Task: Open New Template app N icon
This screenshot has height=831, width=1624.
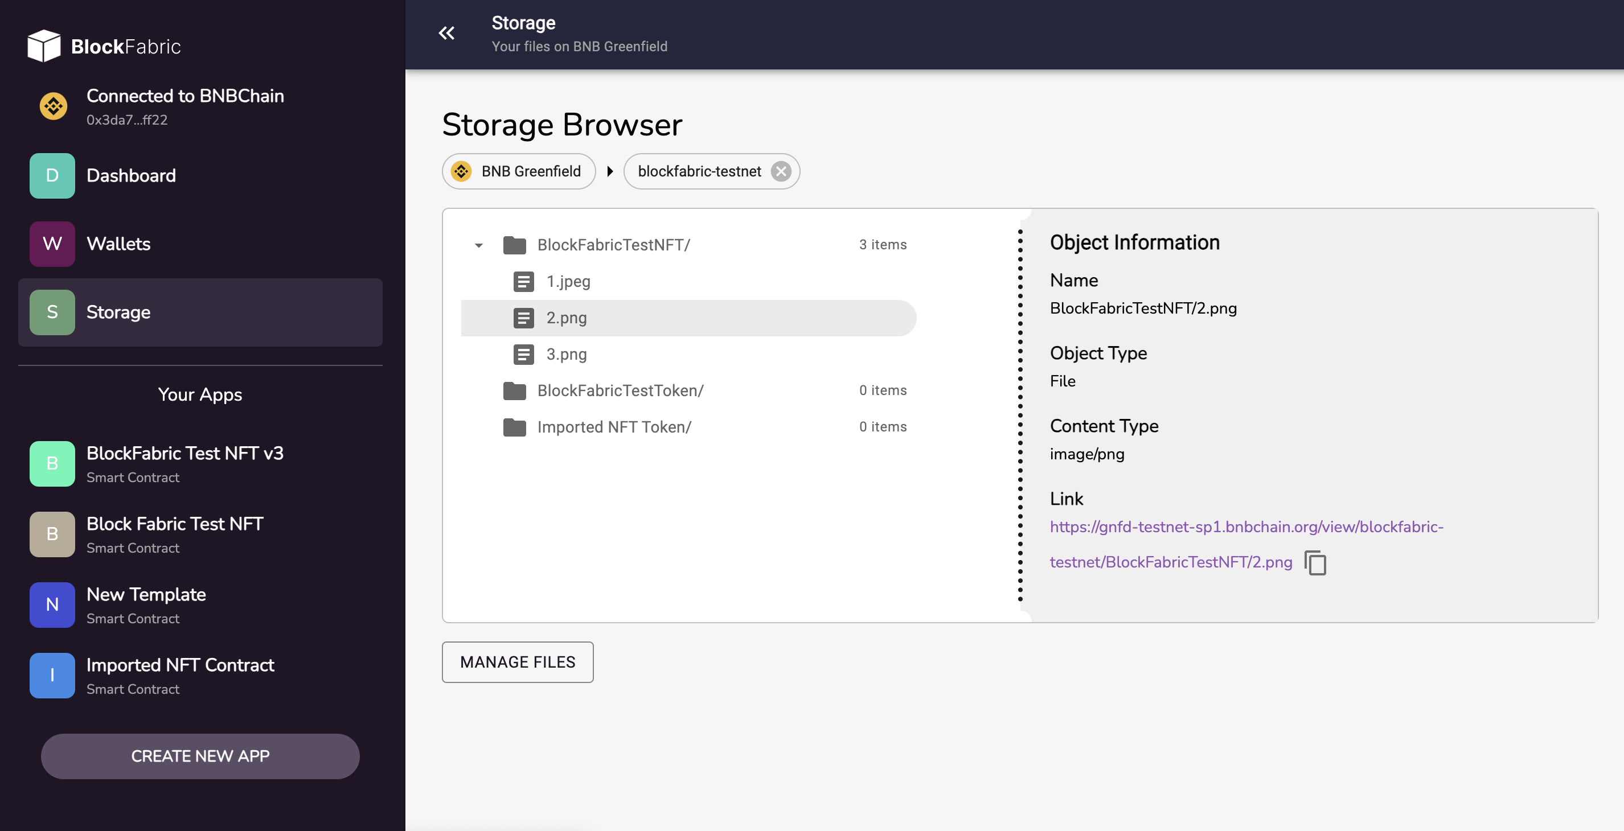Action: click(x=52, y=605)
